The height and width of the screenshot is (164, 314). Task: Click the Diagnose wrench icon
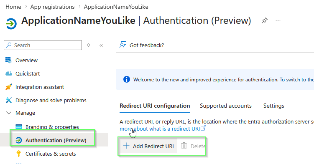pos(9,100)
